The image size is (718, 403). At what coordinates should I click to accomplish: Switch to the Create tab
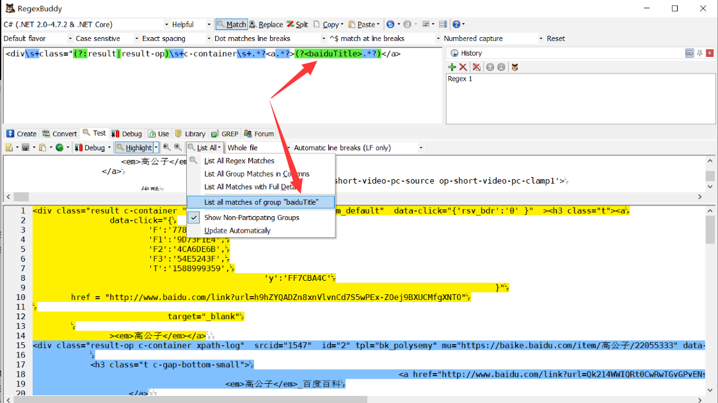coord(22,134)
